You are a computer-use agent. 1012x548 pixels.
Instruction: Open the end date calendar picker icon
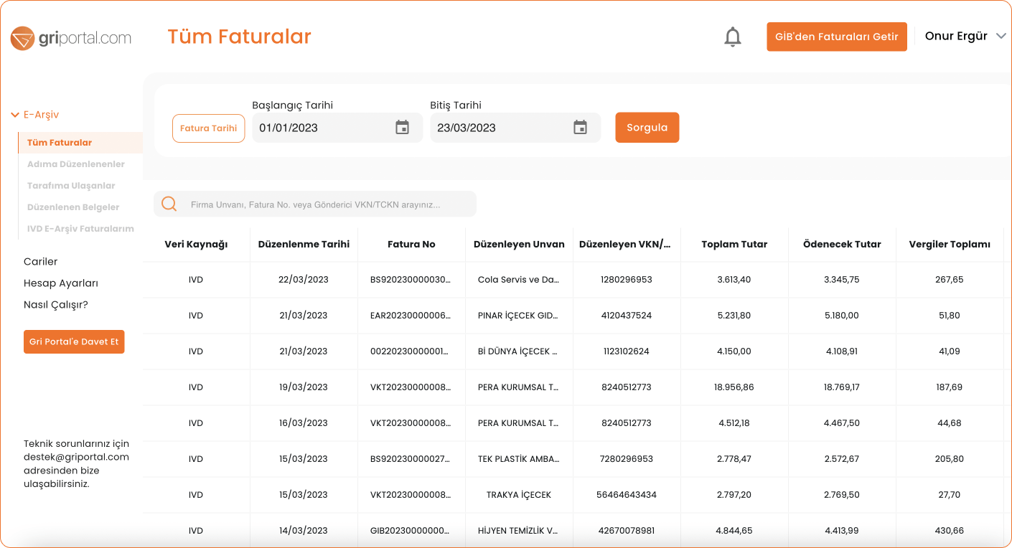pyautogui.click(x=580, y=128)
